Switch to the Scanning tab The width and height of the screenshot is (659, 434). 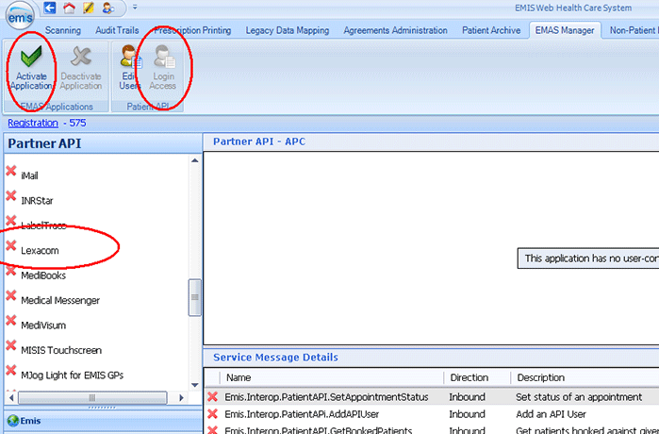click(62, 30)
